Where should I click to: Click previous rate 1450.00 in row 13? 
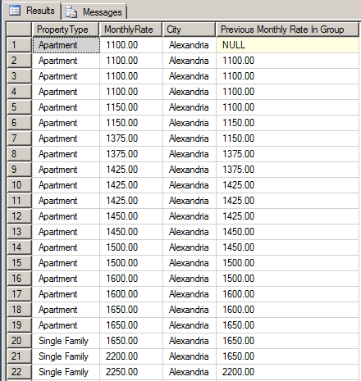287,232
